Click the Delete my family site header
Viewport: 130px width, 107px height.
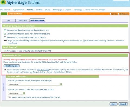(x=65, y=55)
